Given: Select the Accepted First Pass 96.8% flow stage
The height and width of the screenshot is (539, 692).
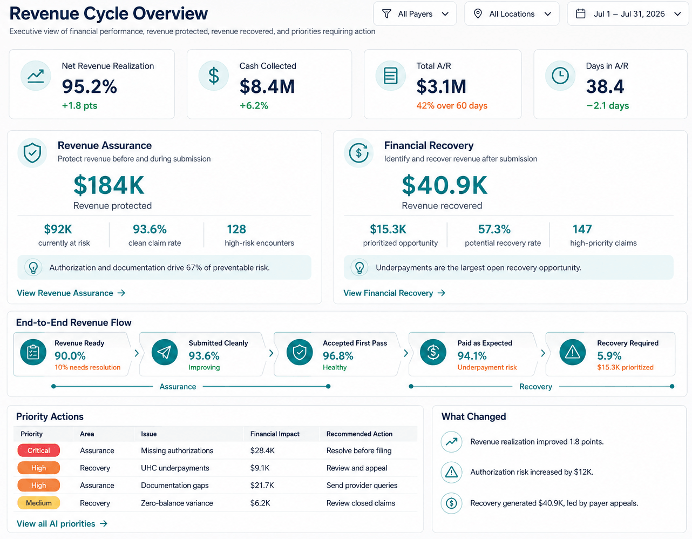Looking at the screenshot, I should pyautogui.click(x=338, y=354).
